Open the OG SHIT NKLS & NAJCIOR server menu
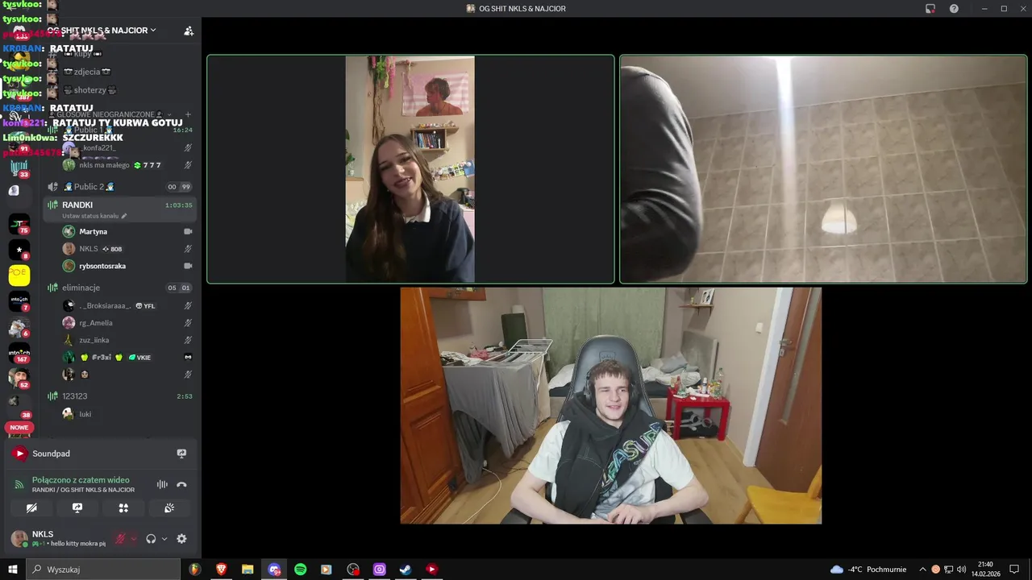 click(x=101, y=31)
